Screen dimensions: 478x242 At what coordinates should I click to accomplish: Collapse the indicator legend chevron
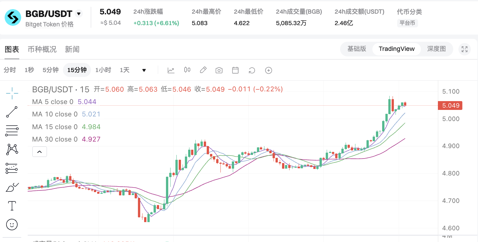[x=39, y=152]
